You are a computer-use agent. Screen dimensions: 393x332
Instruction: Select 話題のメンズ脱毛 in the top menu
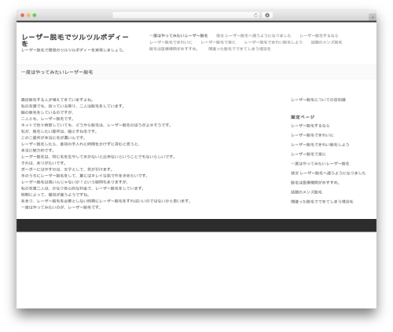coord(326,42)
